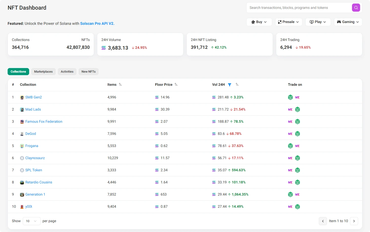This screenshot has width=370, height=232.
Task: Open Magic Eden for y00t
Action: [290, 206]
